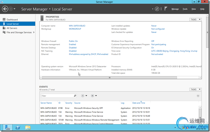
Task: Click Product ID Not activated link
Action: point(157,54)
